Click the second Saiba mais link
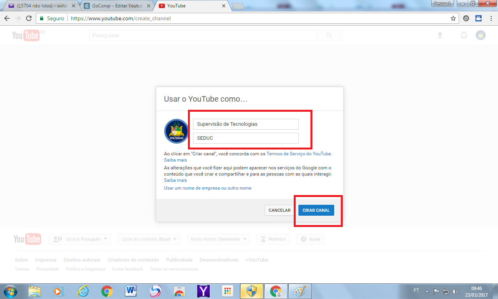Viewport: 498px width, 299px height. click(x=175, y=180)
